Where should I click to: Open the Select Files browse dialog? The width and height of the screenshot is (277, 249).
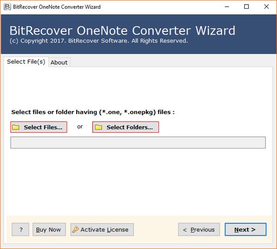(x=39, y=127)
